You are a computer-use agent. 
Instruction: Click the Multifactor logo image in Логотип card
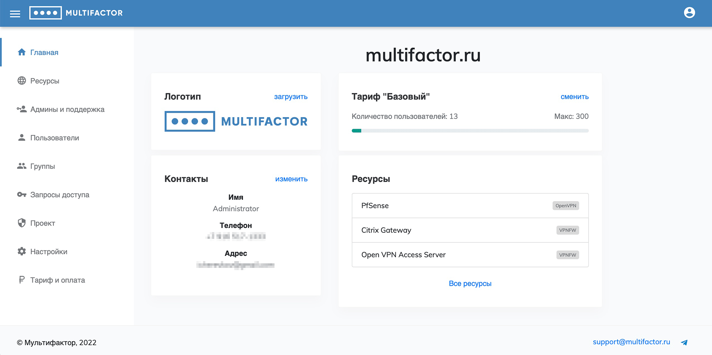point(236,121)
